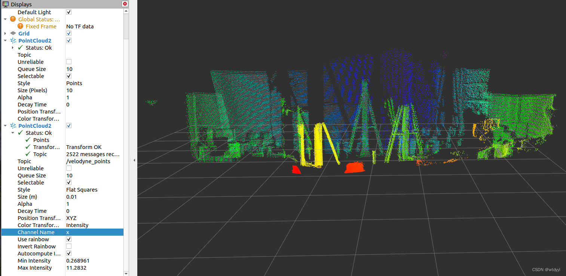566x276 pixels.
Task: Toggle the Autocompute Intensity checkbox
Action: (x=69, y=253)
